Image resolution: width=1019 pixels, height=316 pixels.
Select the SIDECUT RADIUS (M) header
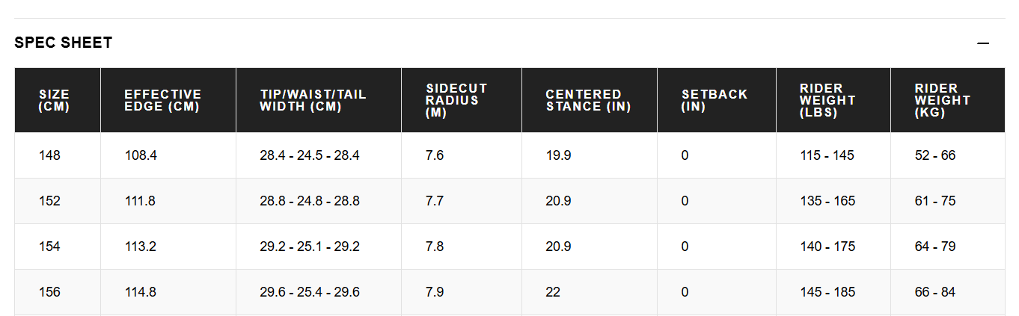pyautogui.click(x=456, y=100)
